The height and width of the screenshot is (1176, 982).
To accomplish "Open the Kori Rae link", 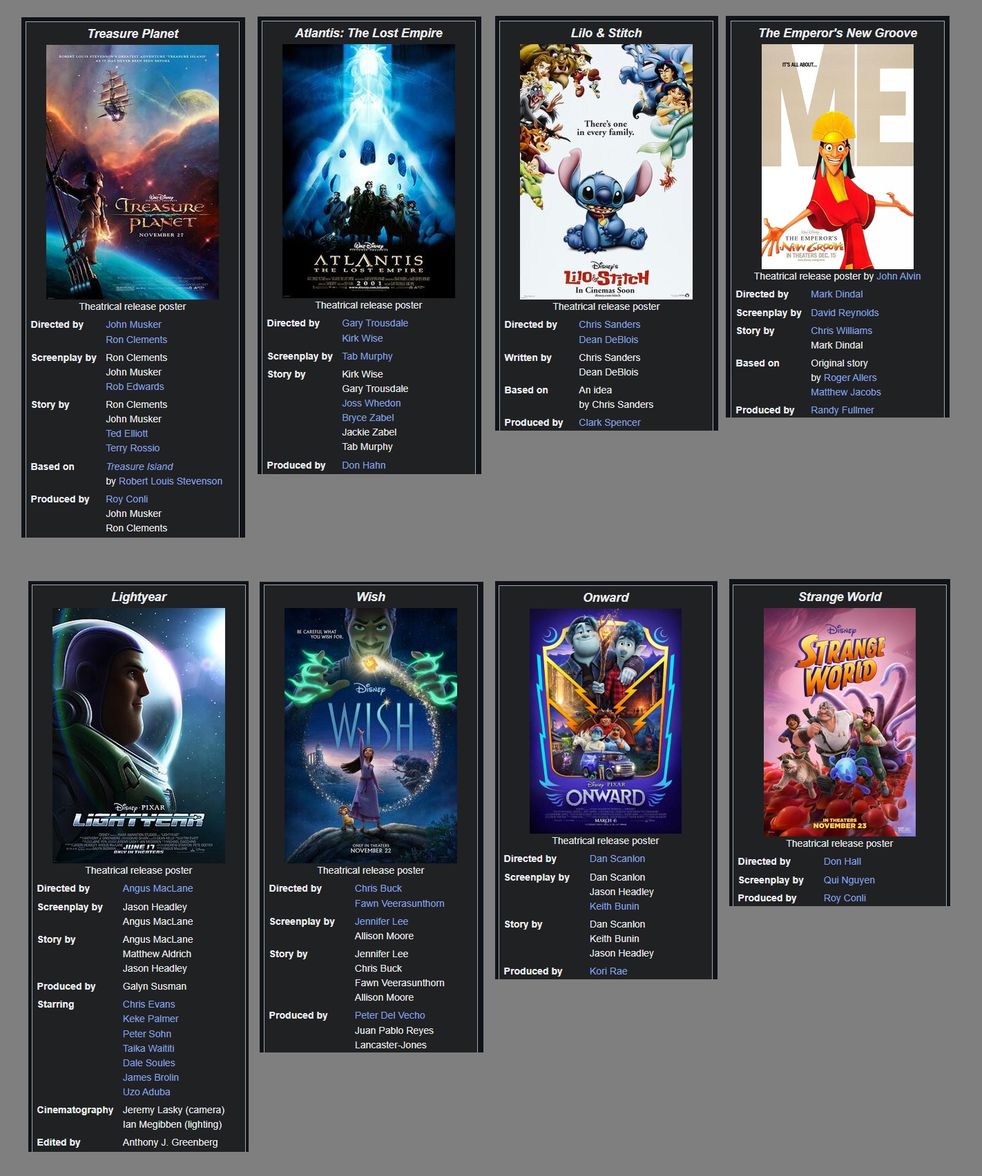I will (x=608, y=971).
